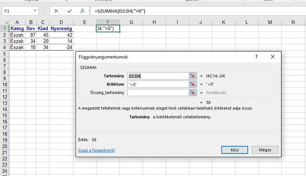Select the Nyereség header cell
The width and height of the screenshot is (306, 176).
point(61,29)
